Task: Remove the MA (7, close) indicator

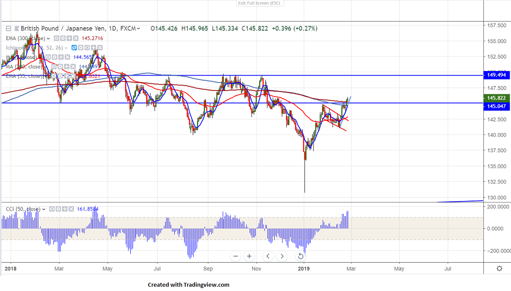Action: [67, 57]
